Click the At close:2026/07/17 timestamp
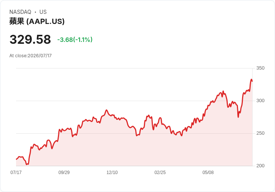 31,56
